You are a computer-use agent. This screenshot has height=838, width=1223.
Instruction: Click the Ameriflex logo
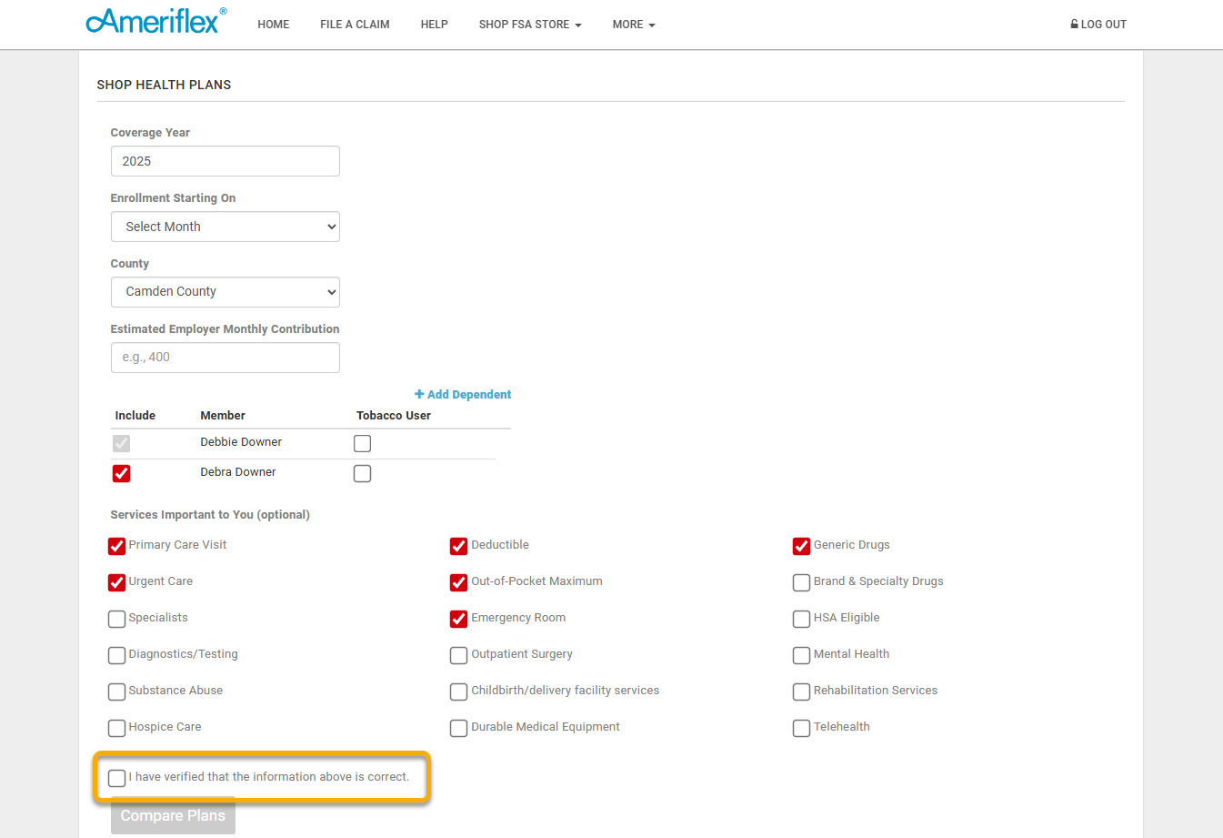[x=155, y=22]
